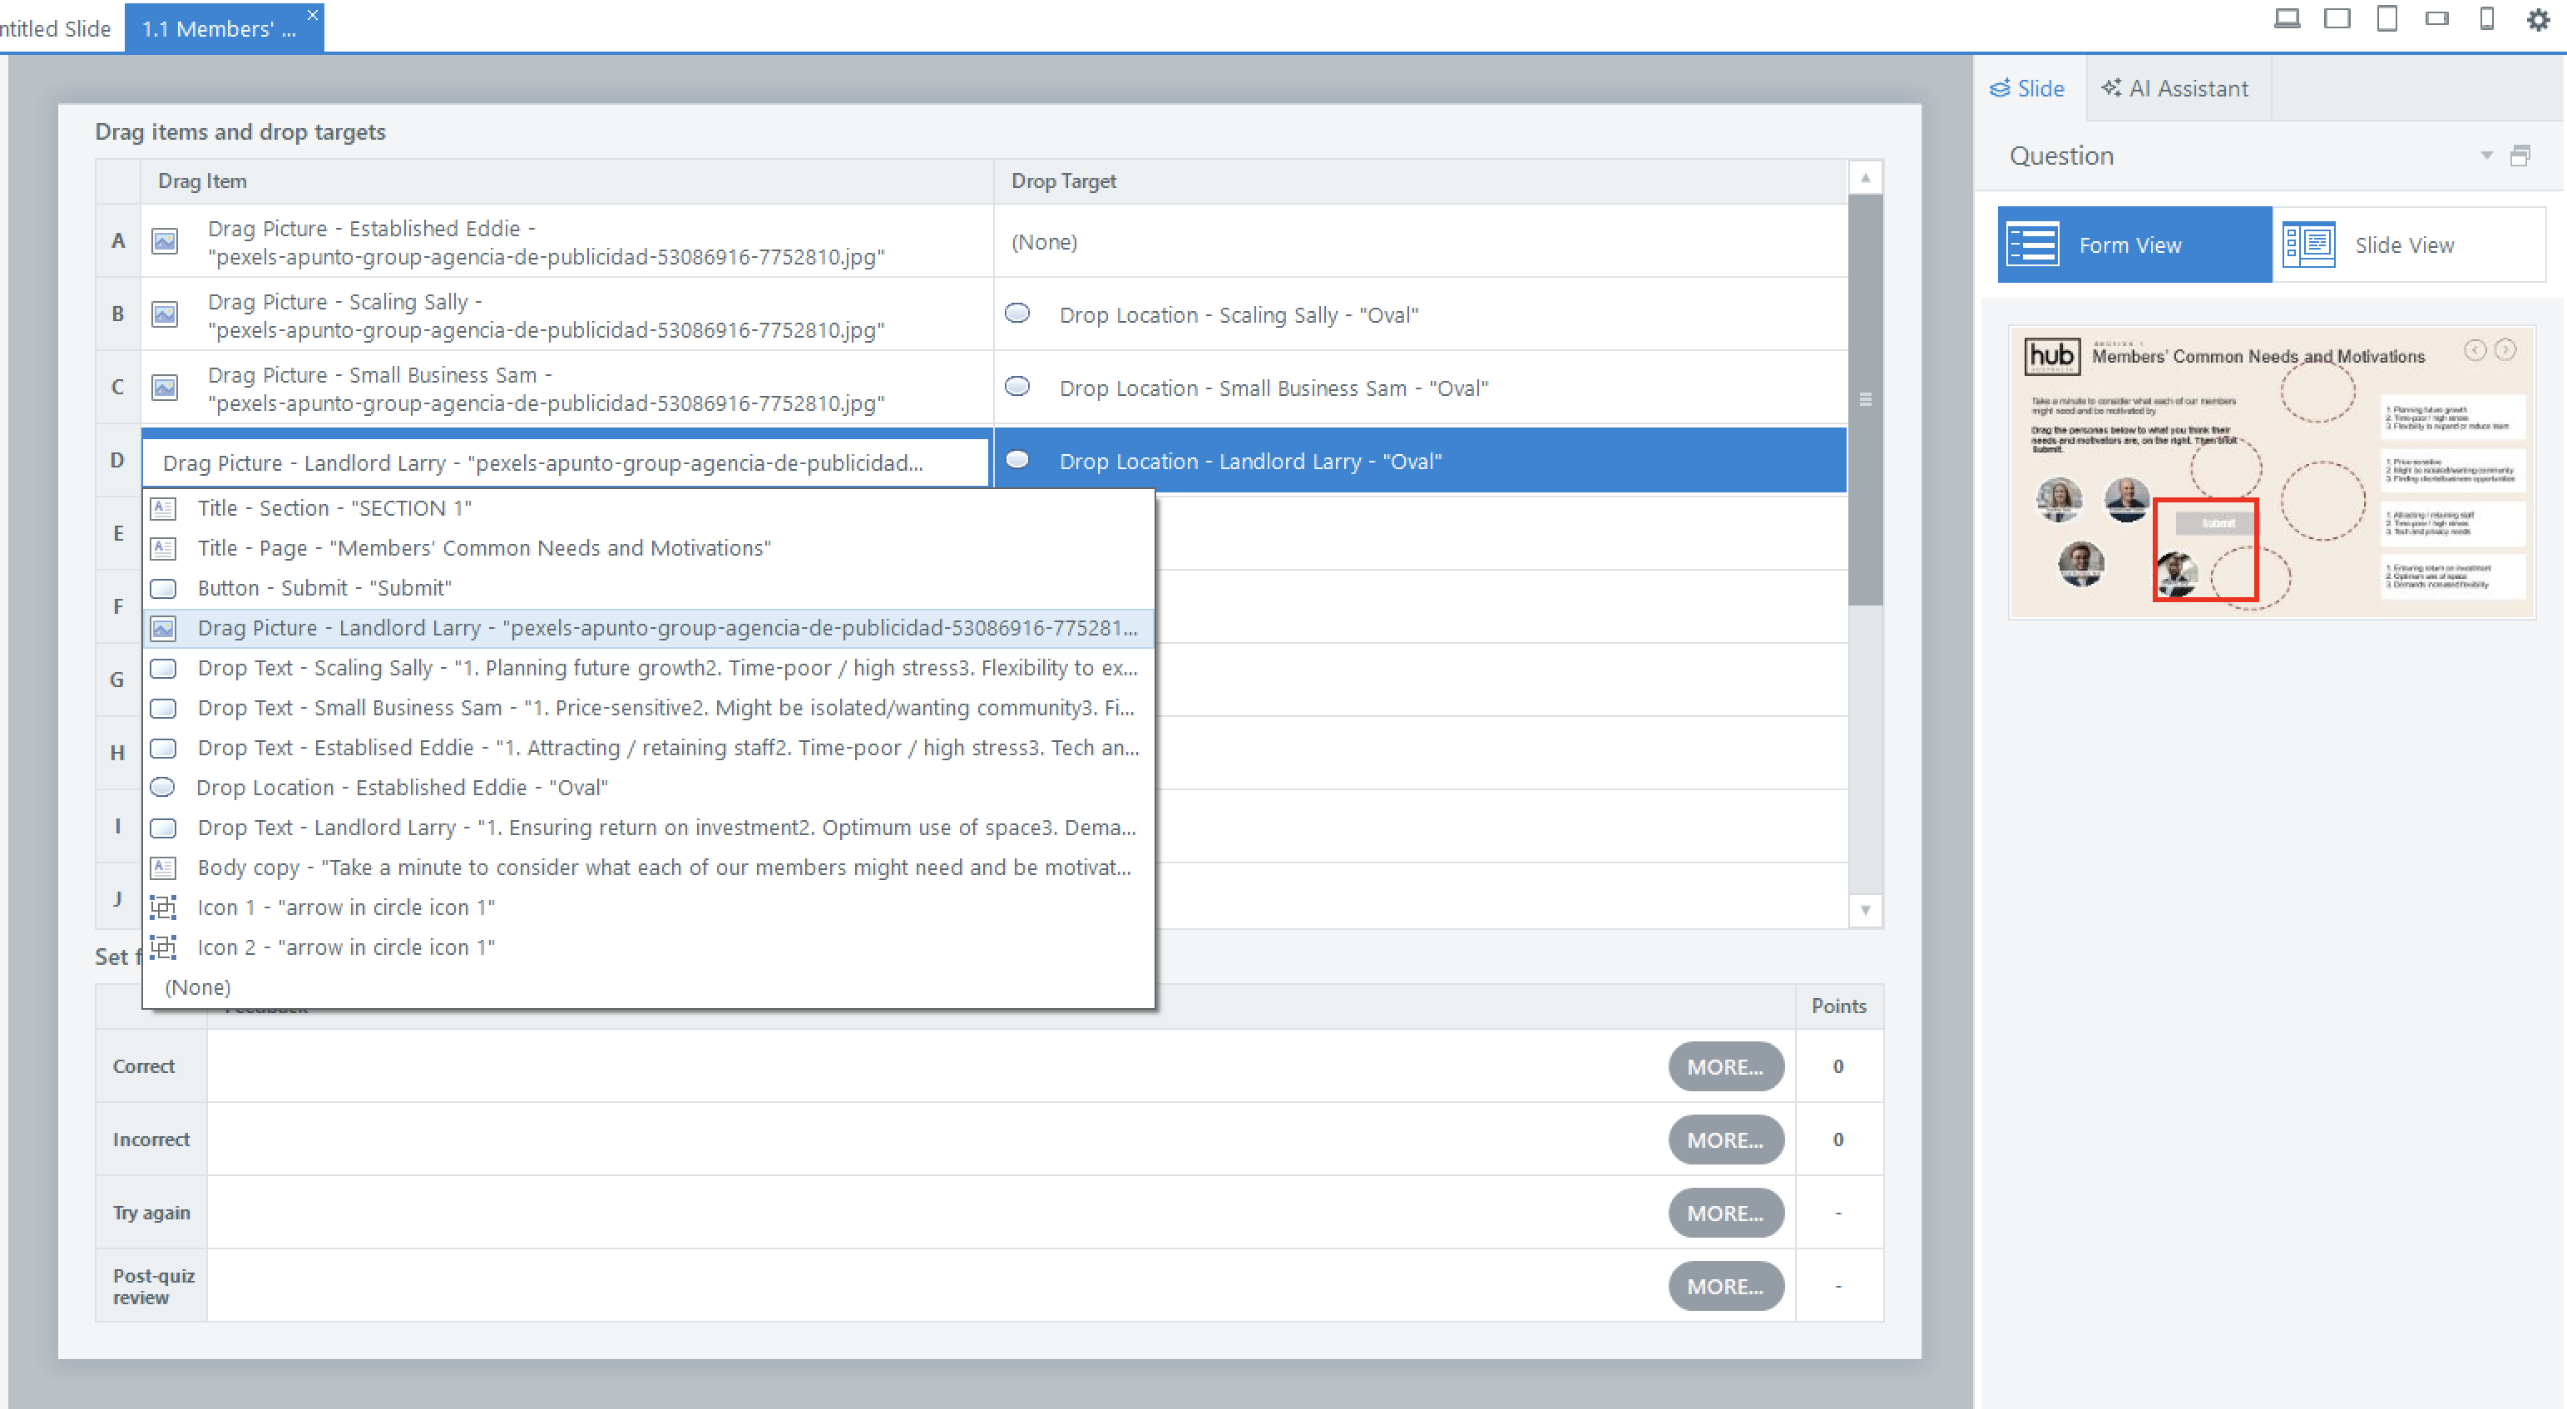Click the Question panel undock icon
The height and width of the screenshot is (1409, 2567).
tap(2520, 156)
